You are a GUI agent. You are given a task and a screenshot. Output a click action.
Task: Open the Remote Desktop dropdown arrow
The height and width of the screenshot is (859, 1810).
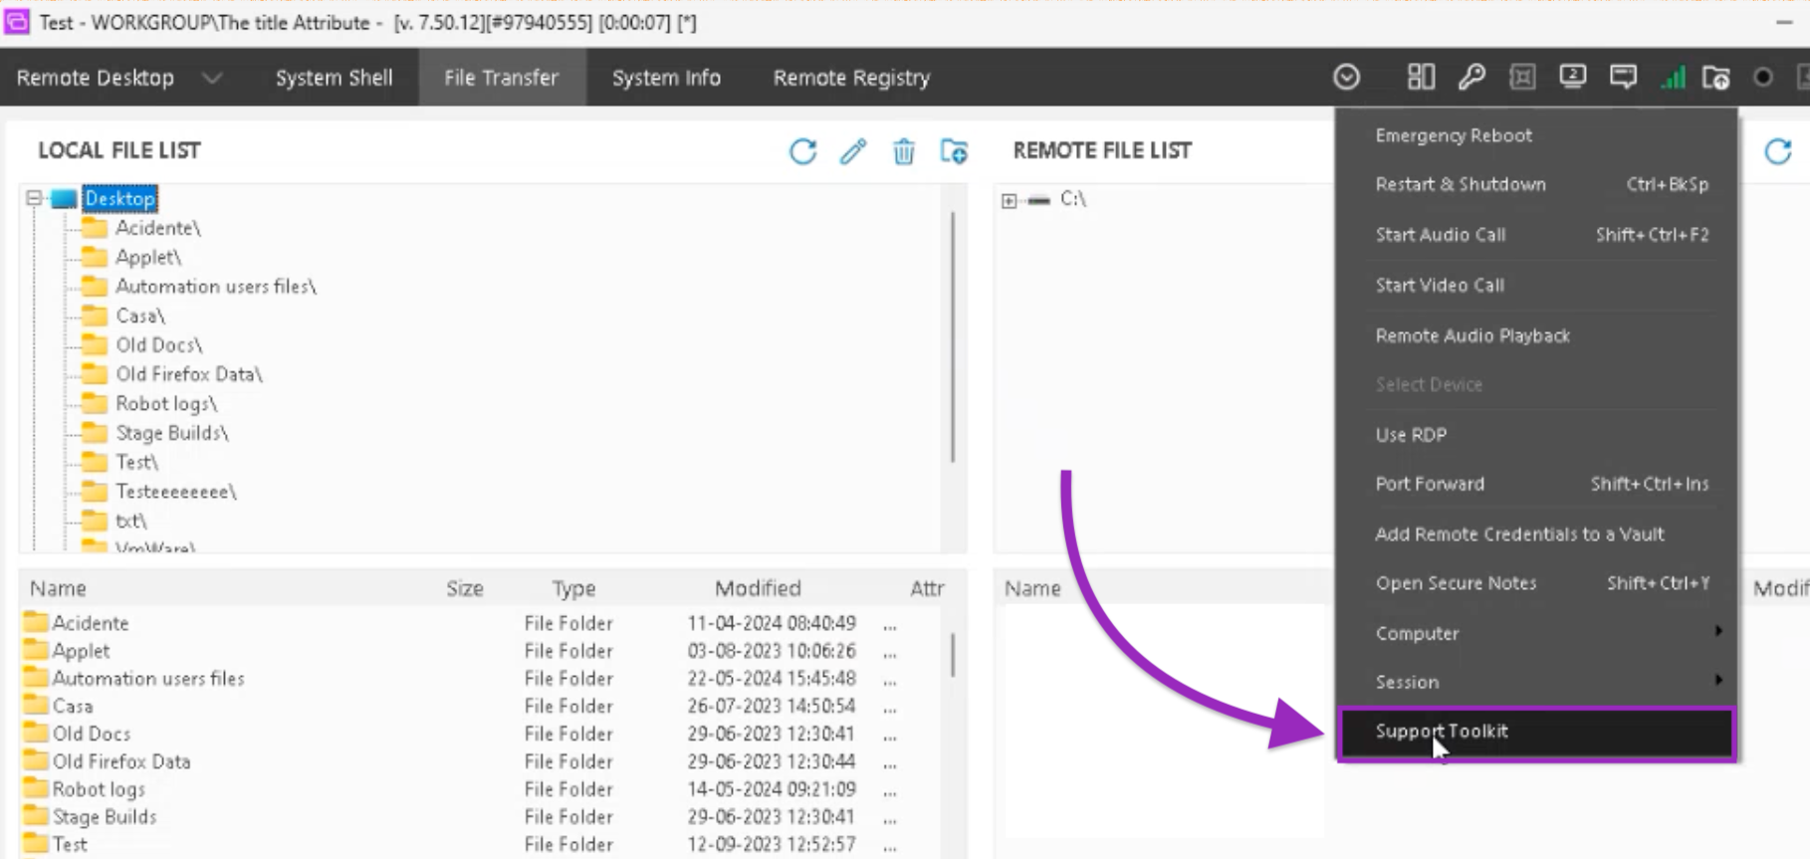212,78
